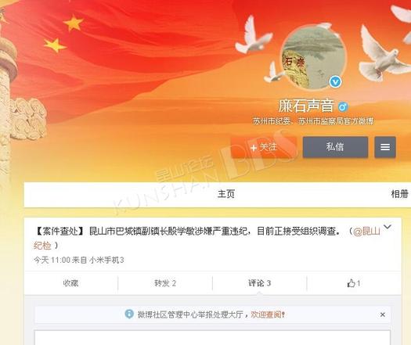Switch to the 主页 tab
The height and width of the screenshot is (345, 411).
click(226, 194)
